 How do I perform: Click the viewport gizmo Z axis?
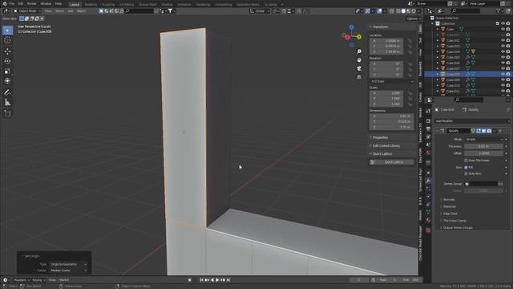point(351,27)
